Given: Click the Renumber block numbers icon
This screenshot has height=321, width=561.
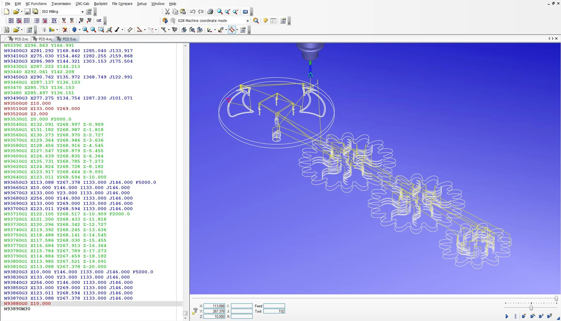Looking at the screenshot, I should pos(11,20).
